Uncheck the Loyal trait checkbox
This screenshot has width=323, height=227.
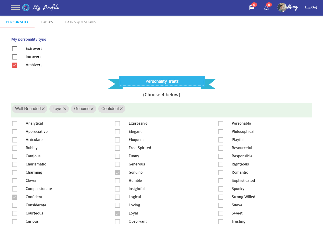pos(117,213)
